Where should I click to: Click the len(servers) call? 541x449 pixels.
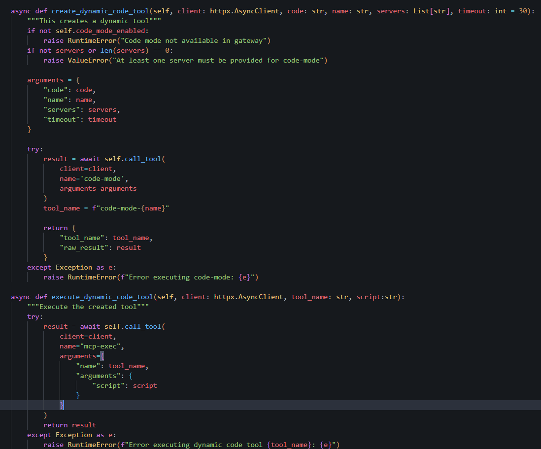(x=125, y=50)
